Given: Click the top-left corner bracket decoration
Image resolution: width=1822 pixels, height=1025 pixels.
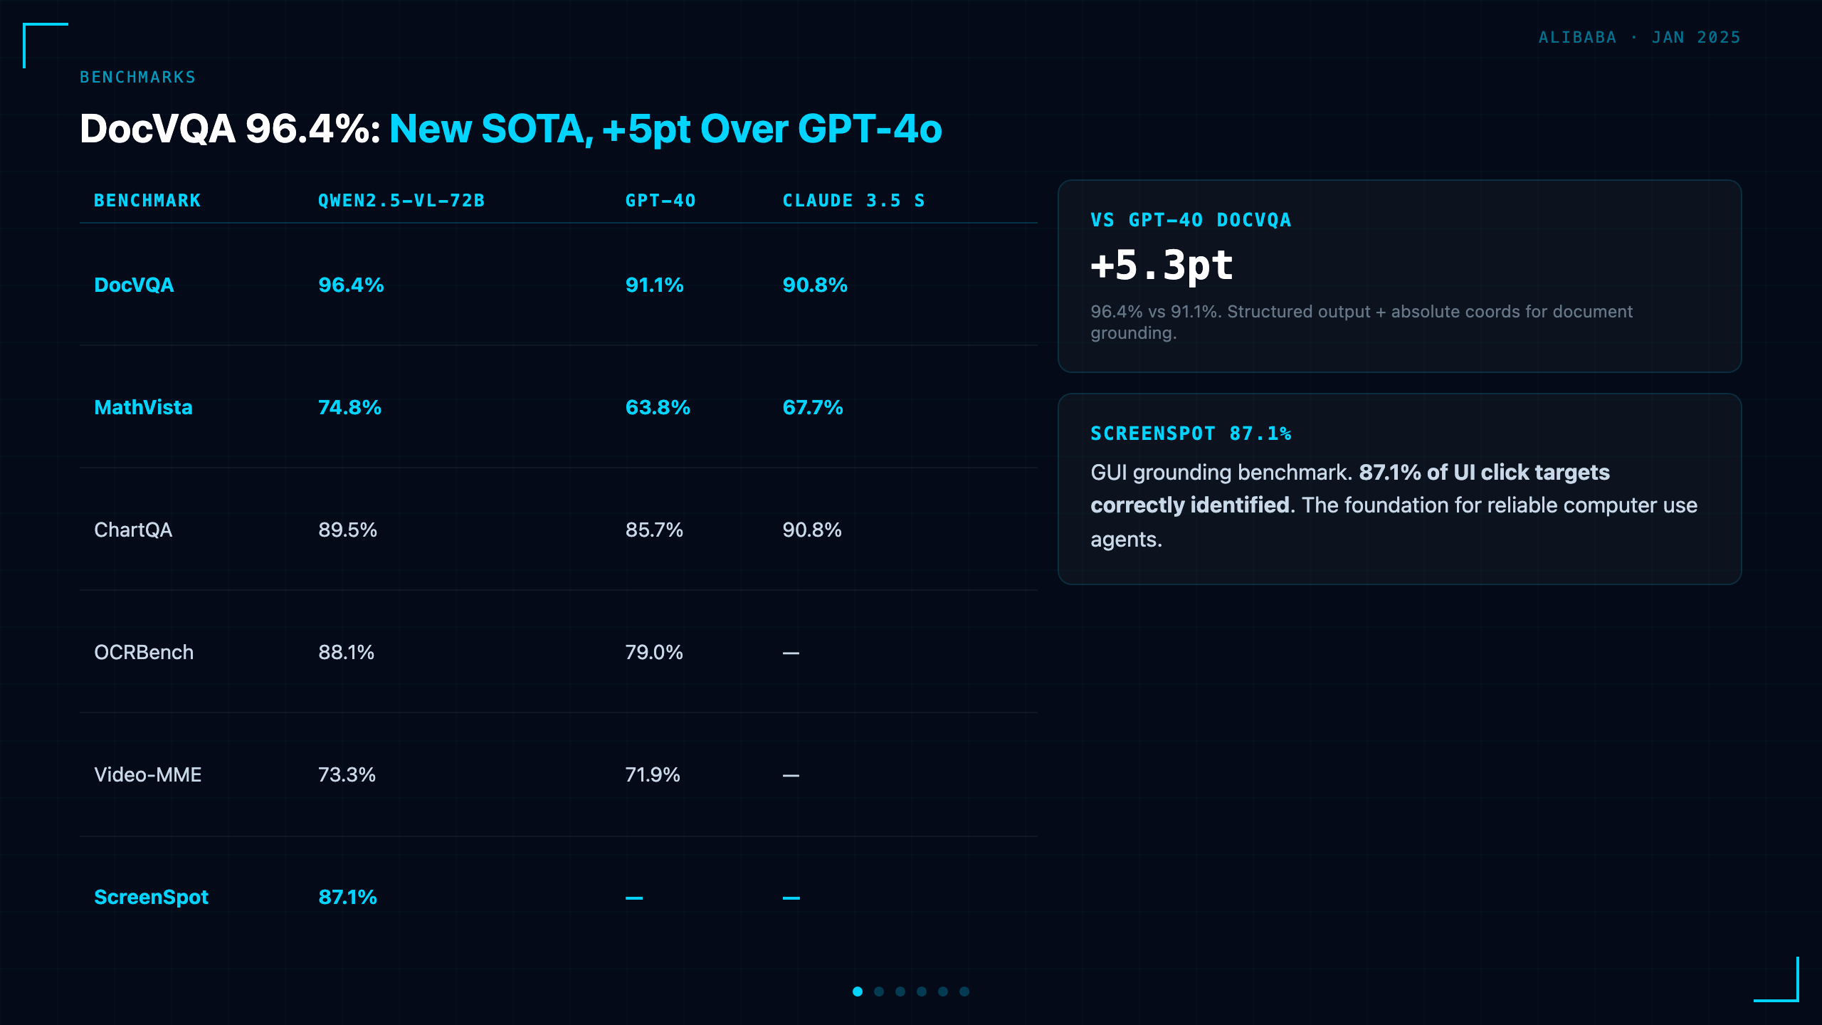Looking at the screenshot, I should coord(46,46).
